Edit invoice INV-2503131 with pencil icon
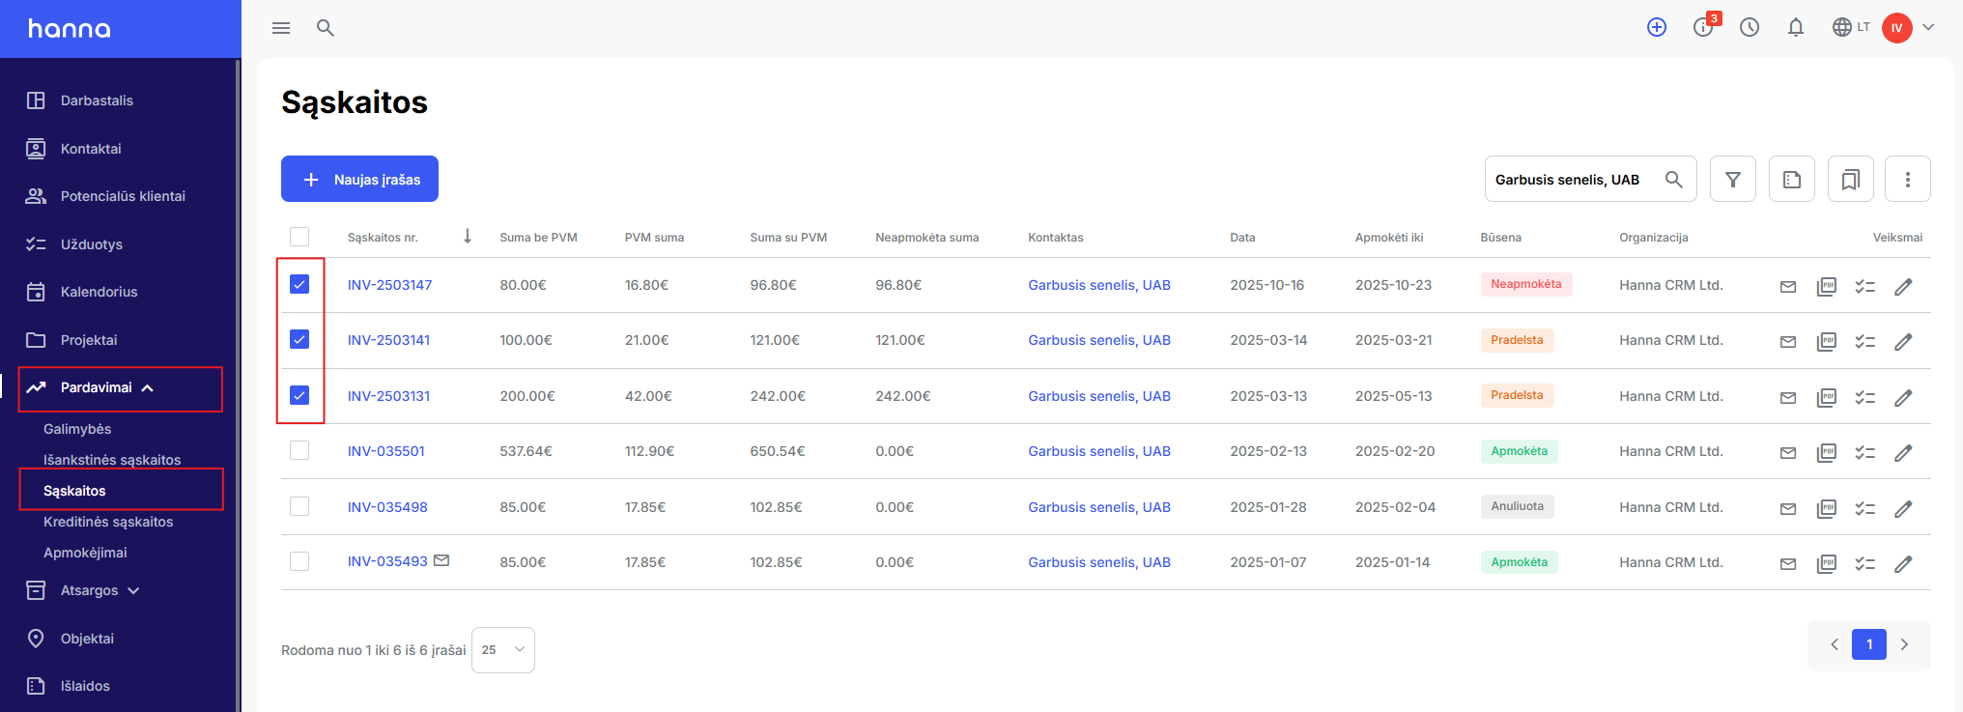 pyautogui.click(x=1903, y=398)
